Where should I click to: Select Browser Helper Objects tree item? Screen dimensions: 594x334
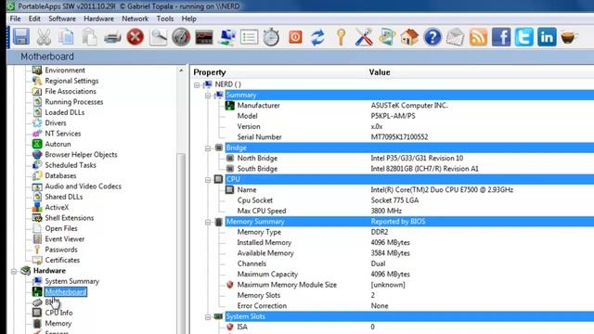pyautogui.click(x=81, y=155)
